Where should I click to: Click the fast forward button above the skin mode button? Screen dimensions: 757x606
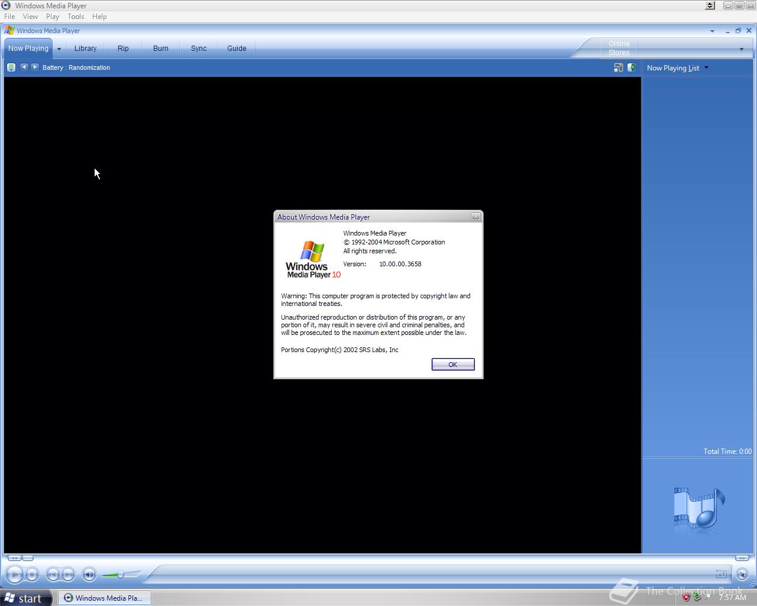pyautogui.click(x=742, y=558)
